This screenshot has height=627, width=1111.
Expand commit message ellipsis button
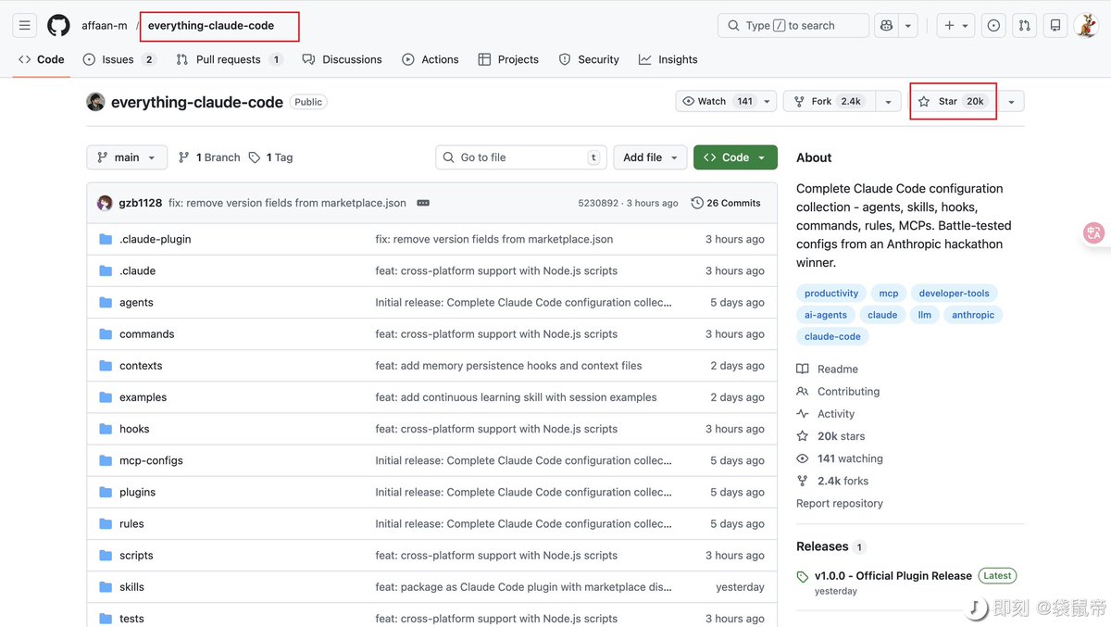coord(423,203)
